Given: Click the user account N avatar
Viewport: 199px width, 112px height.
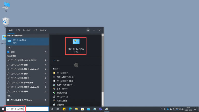Looking at the screenshot, I should tap(88, 30).
